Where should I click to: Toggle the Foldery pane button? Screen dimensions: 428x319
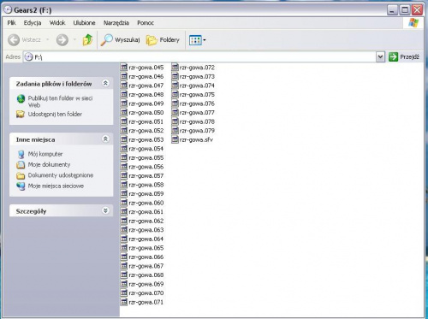tap(163, 40)
